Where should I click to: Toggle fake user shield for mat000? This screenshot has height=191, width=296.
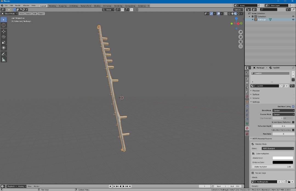tap(281, 86)
